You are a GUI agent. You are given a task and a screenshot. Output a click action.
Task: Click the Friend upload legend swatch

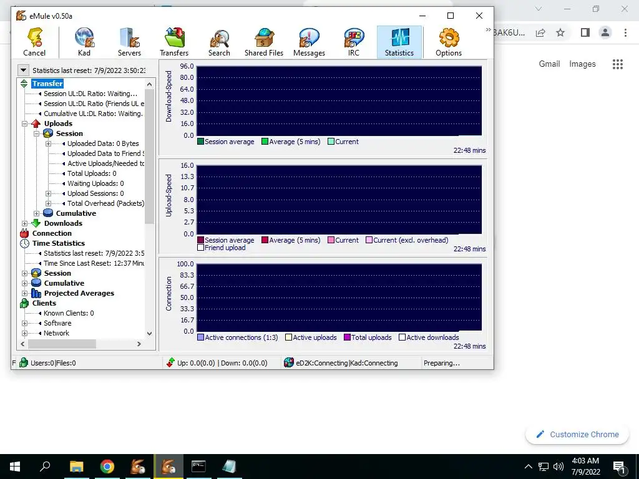[x=200, y=247]
